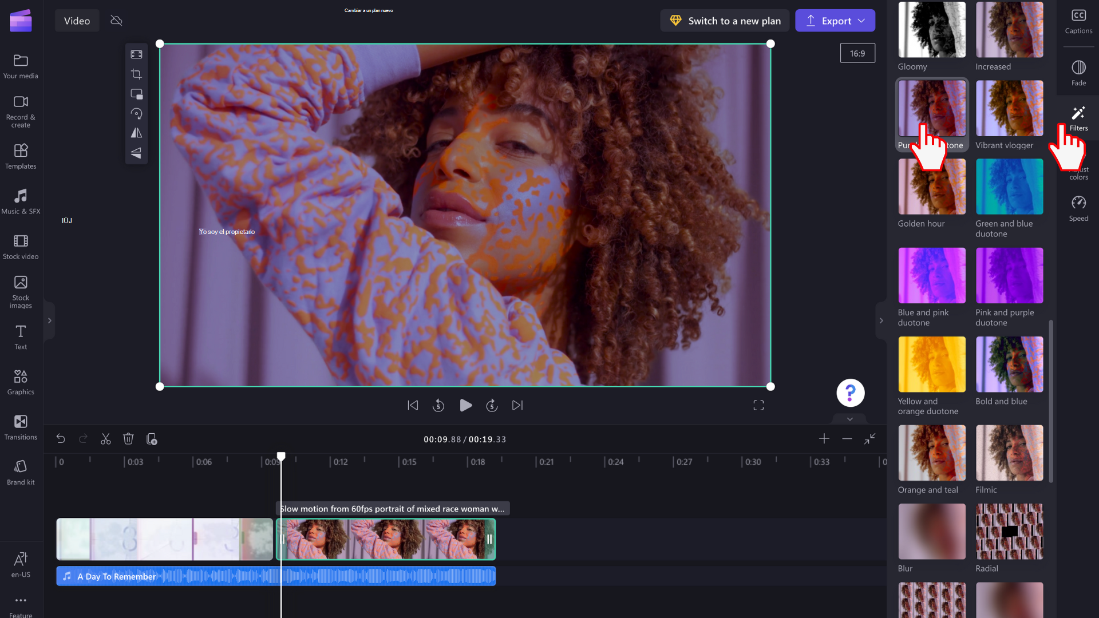Viewport: 1099px width, 618px height.
Task: Select the Crop tool in toolbar
Action: coord(136,74)
